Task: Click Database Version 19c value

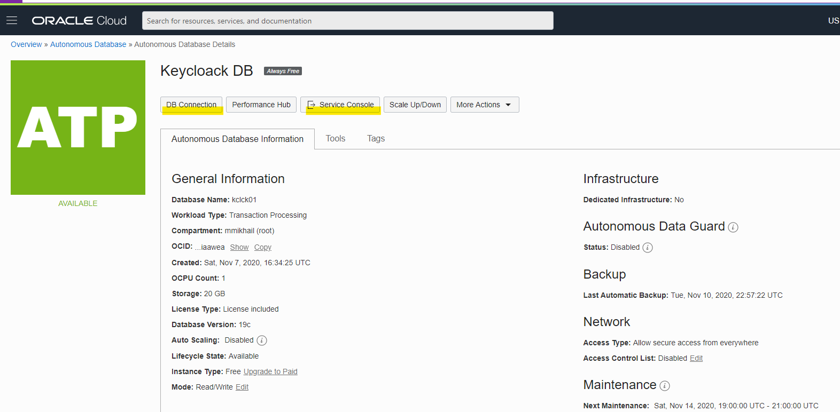Action: 245,324
